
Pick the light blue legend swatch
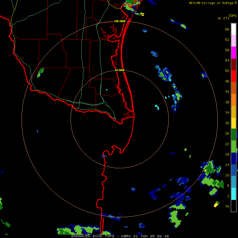coord(234,182)
